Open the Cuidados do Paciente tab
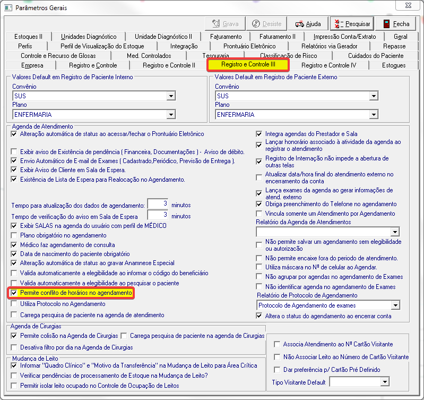This screenshot has height=400, width=424. pyautogui.click(x=376, y=56)
